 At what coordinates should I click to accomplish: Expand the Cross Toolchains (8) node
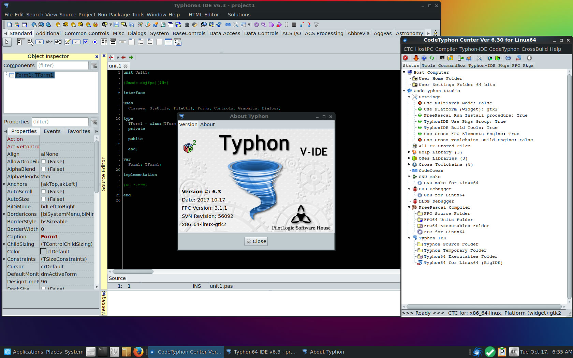(409, 164)
